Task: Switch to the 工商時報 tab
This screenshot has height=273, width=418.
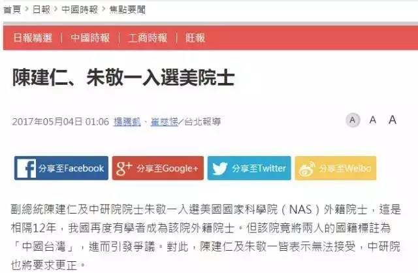Action: tap(148, 38)
